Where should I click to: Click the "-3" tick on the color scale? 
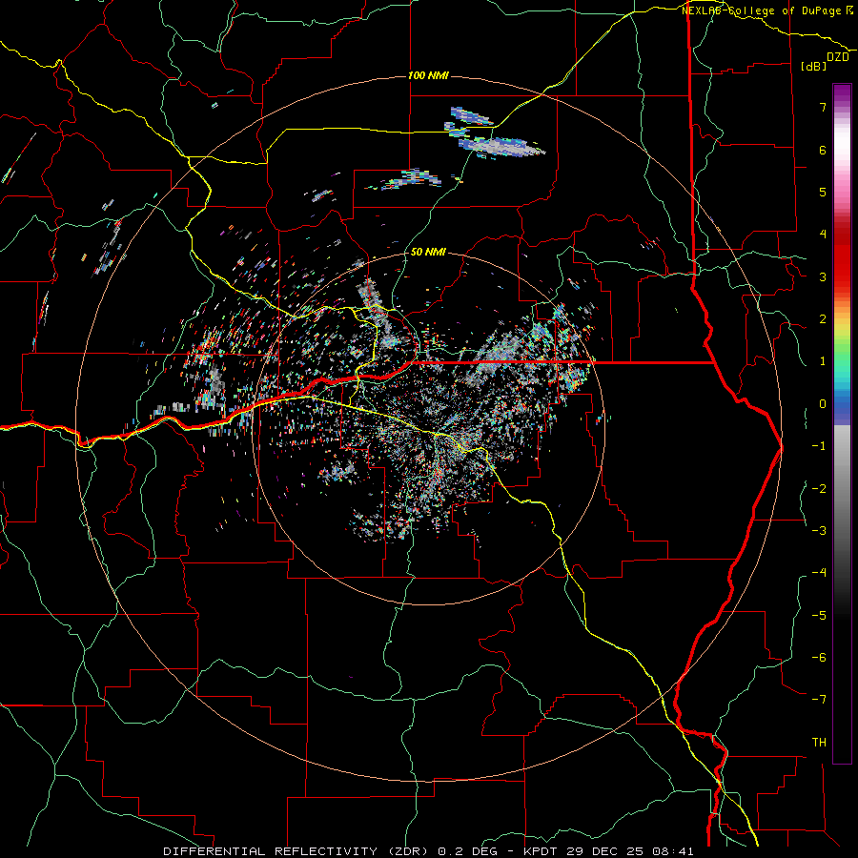click(819, 531)
